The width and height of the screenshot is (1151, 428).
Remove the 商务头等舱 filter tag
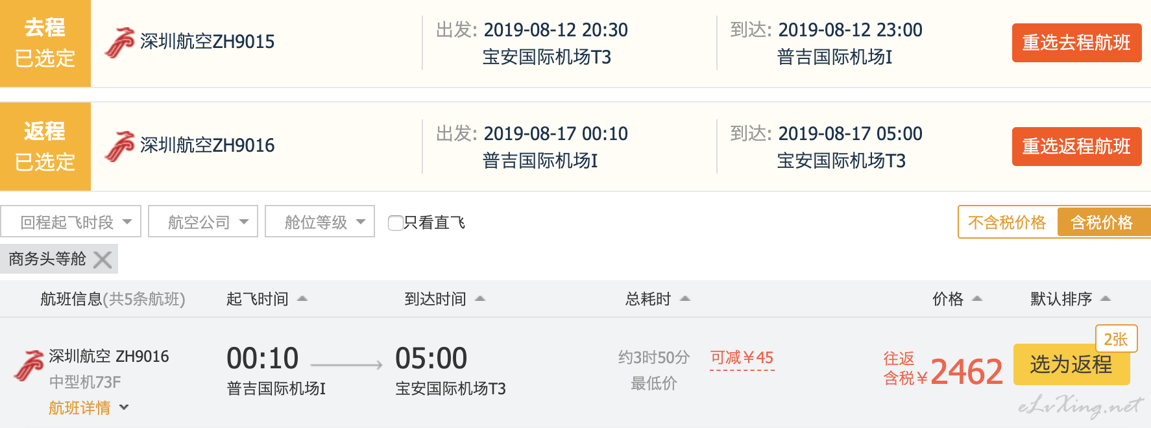coord(103,259)
